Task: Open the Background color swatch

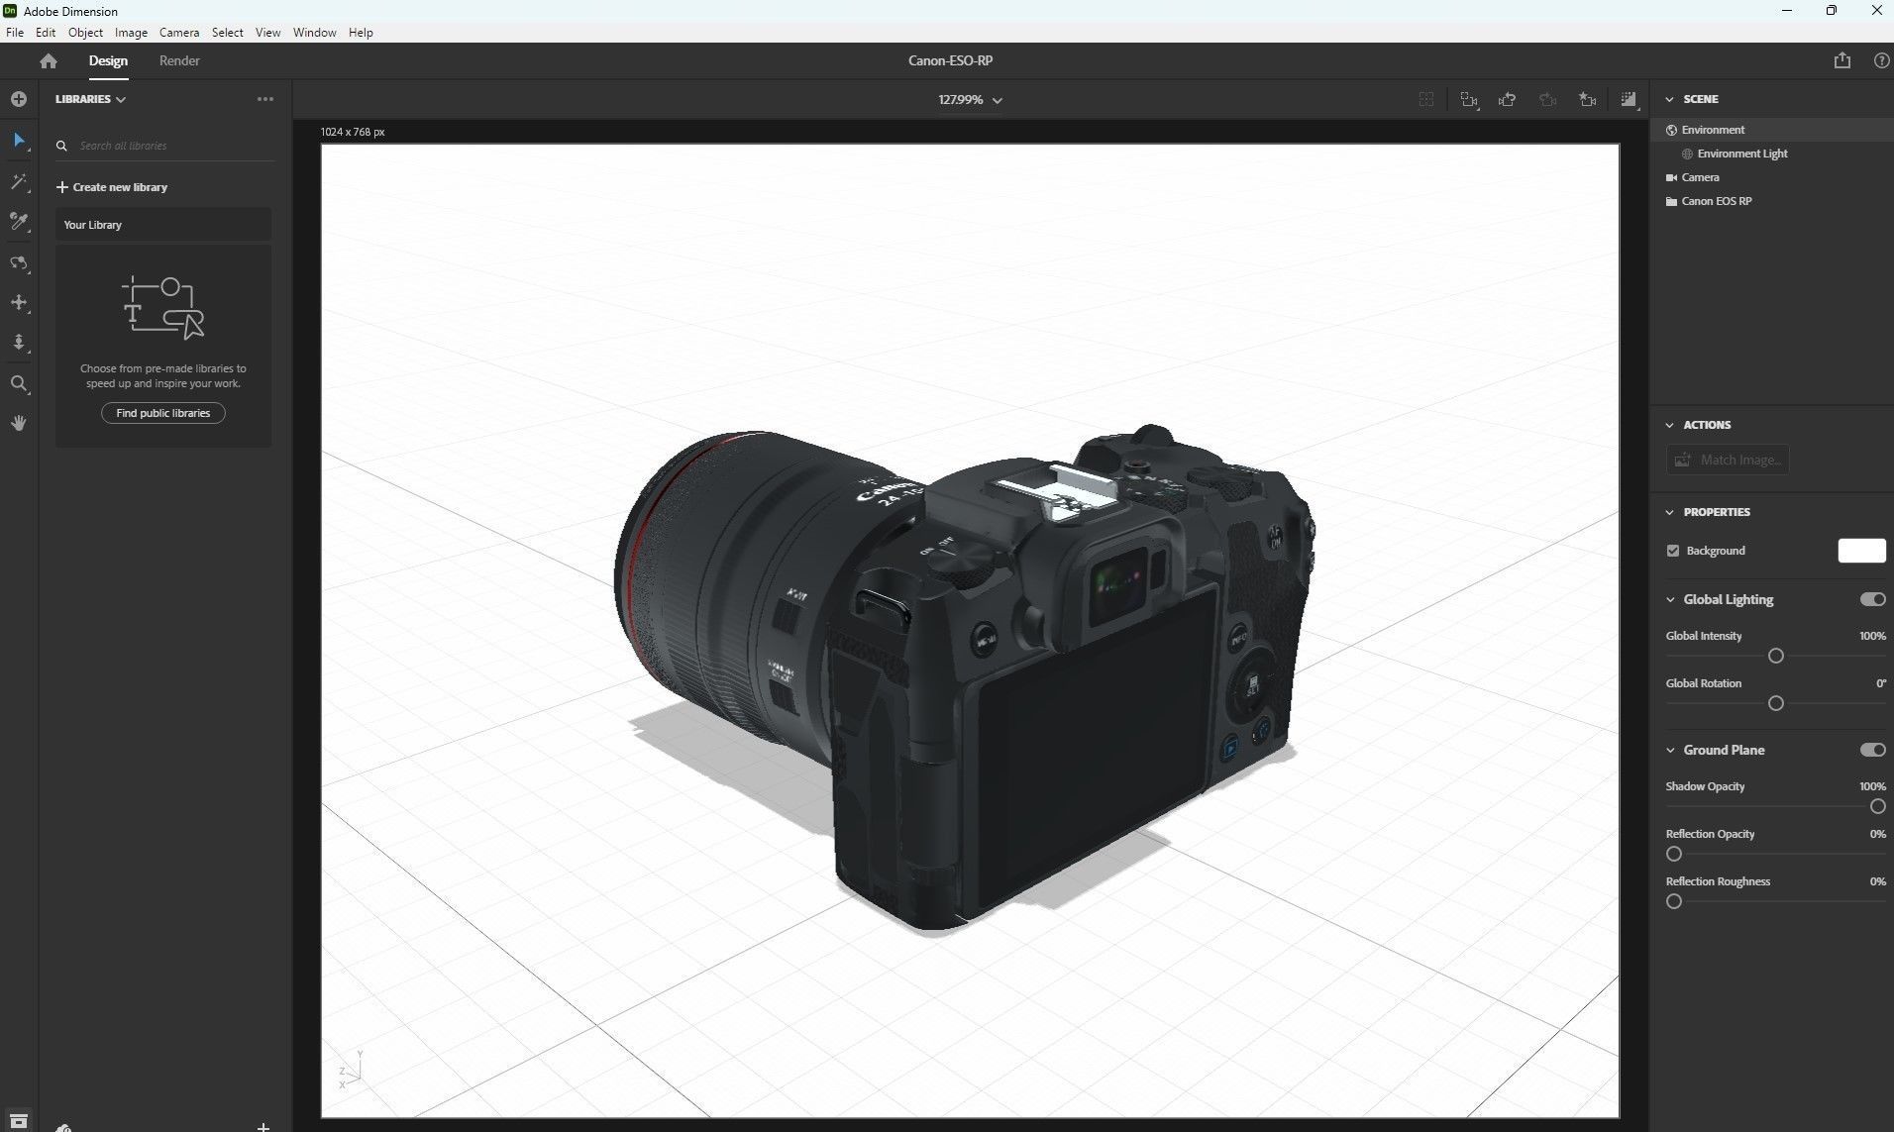Action: [x=1861, y=551]
